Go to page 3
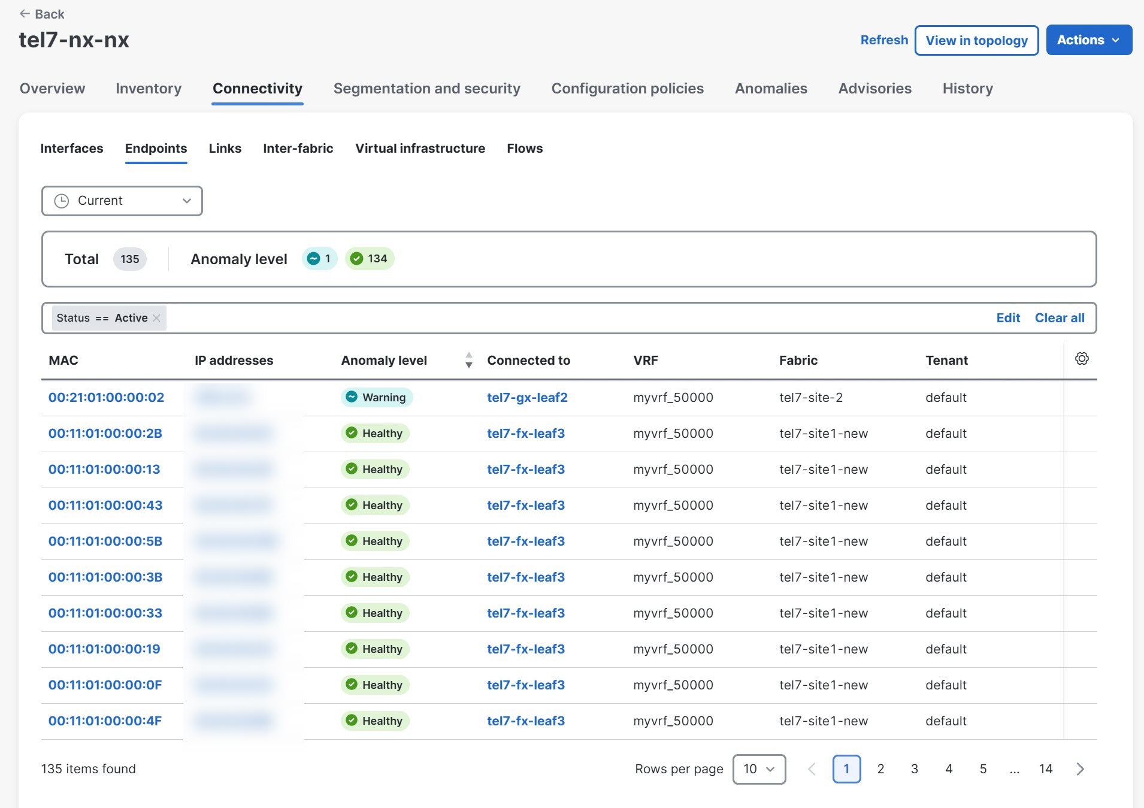 point(915,769)
